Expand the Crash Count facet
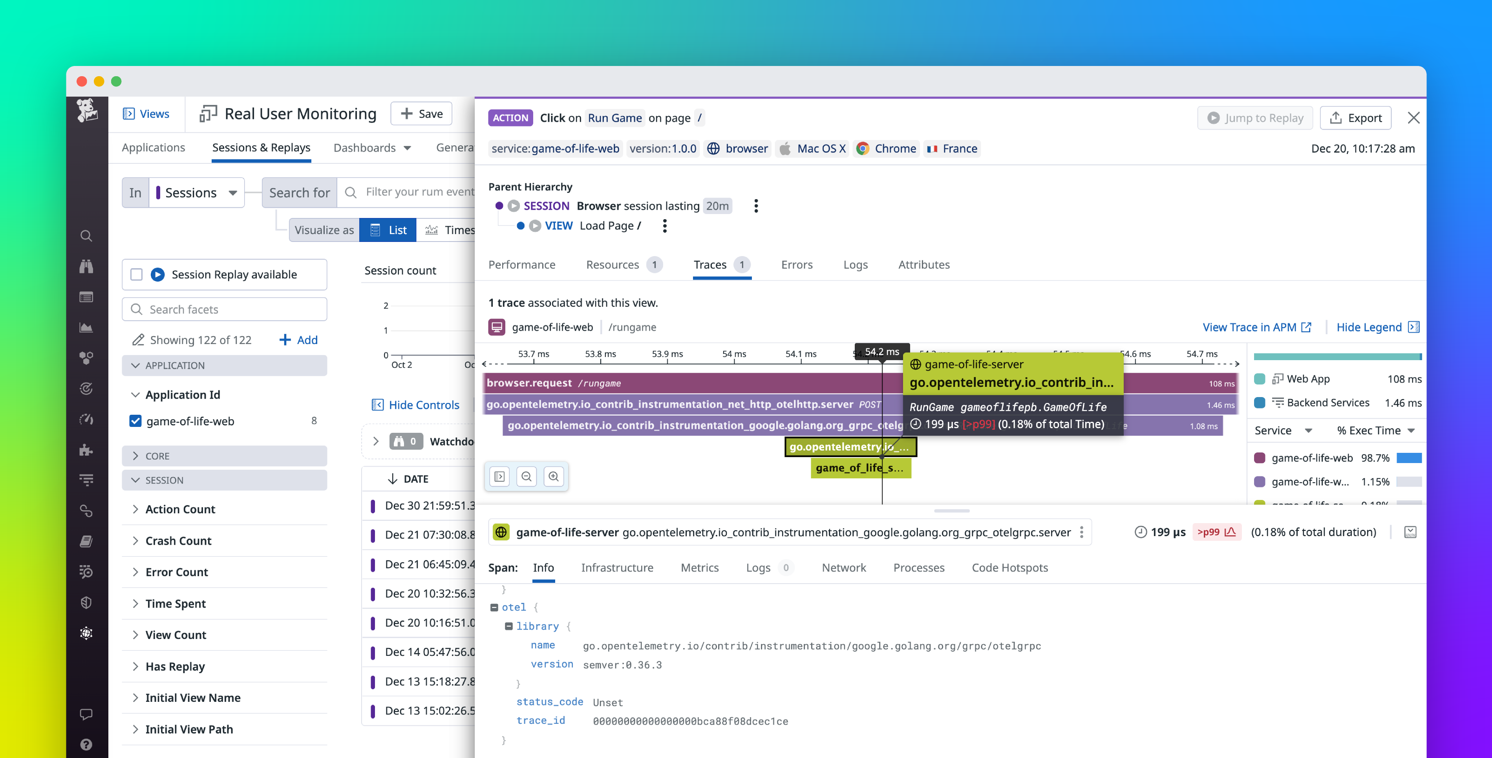Image resolution: width=1492 pixels, height=758 pixels. [x=135, y=540]
